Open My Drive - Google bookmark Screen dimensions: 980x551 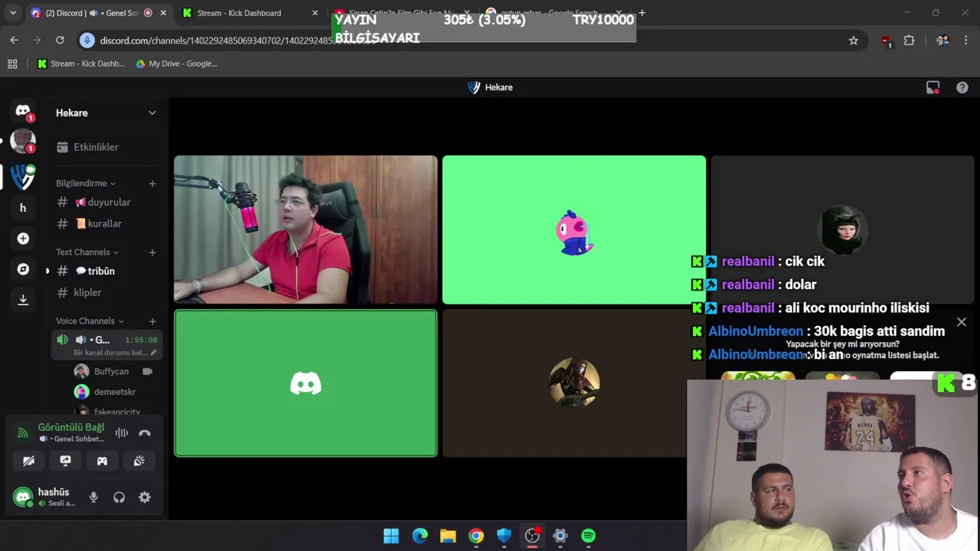pos(176,64)
